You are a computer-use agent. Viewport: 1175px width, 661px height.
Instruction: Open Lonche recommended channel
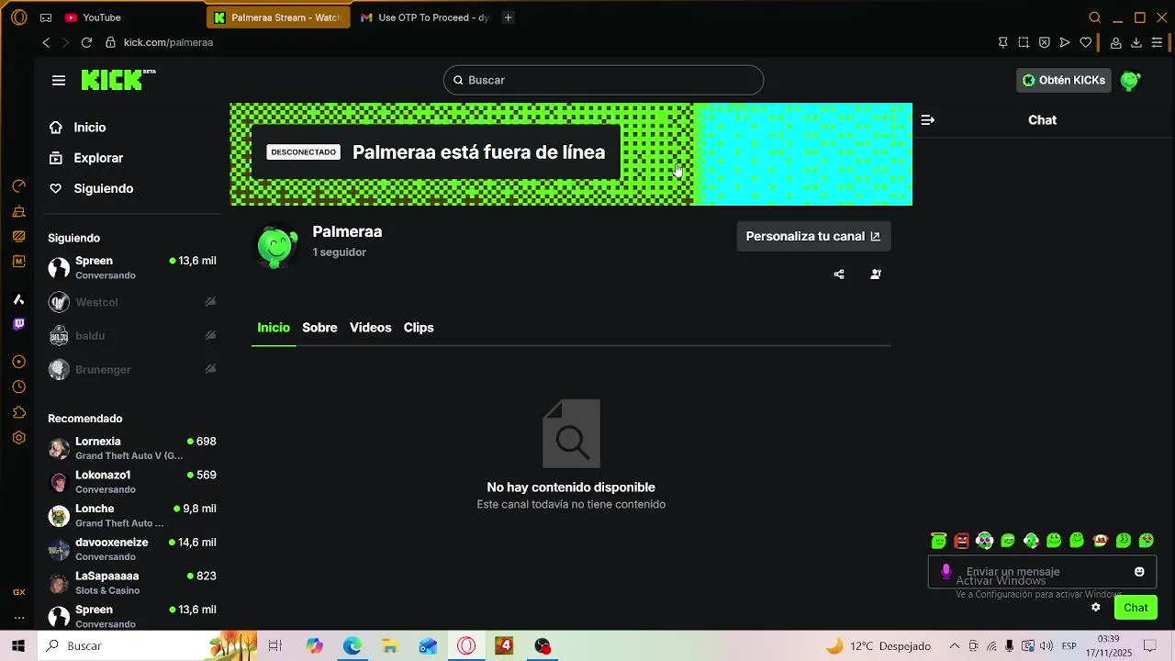pos(132,515)
